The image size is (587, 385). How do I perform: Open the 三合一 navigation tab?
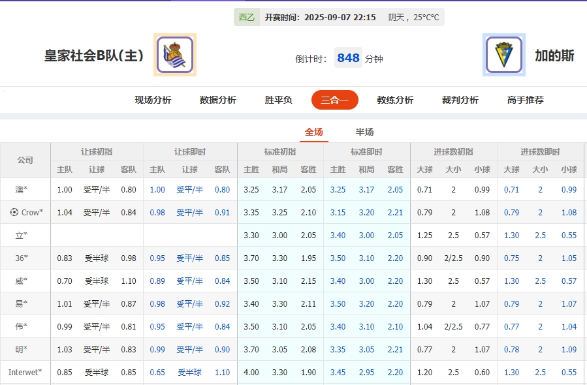(x=334, y=100)
